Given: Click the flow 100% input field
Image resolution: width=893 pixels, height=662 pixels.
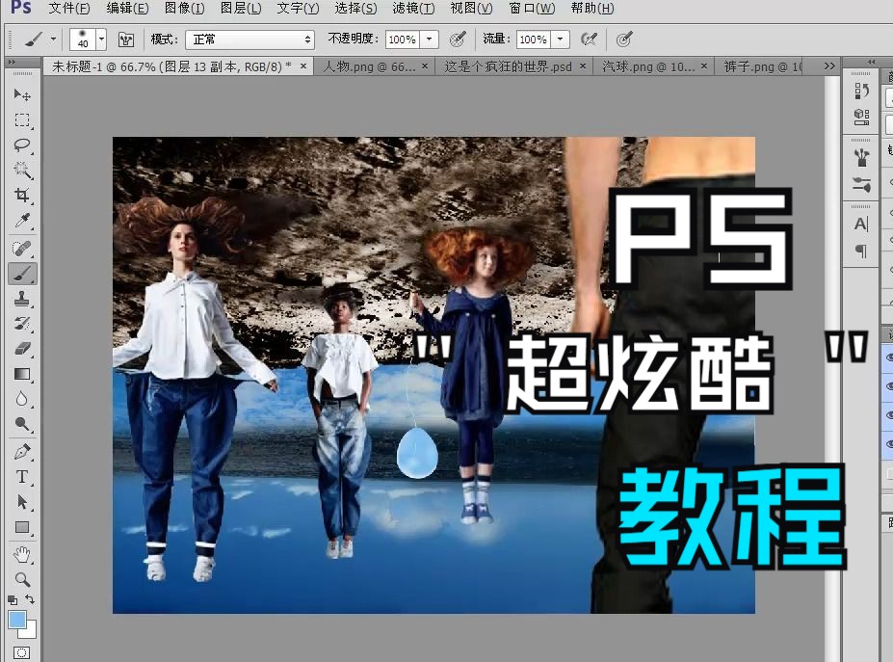Looking at the screenshot, I should coord(534,40).
